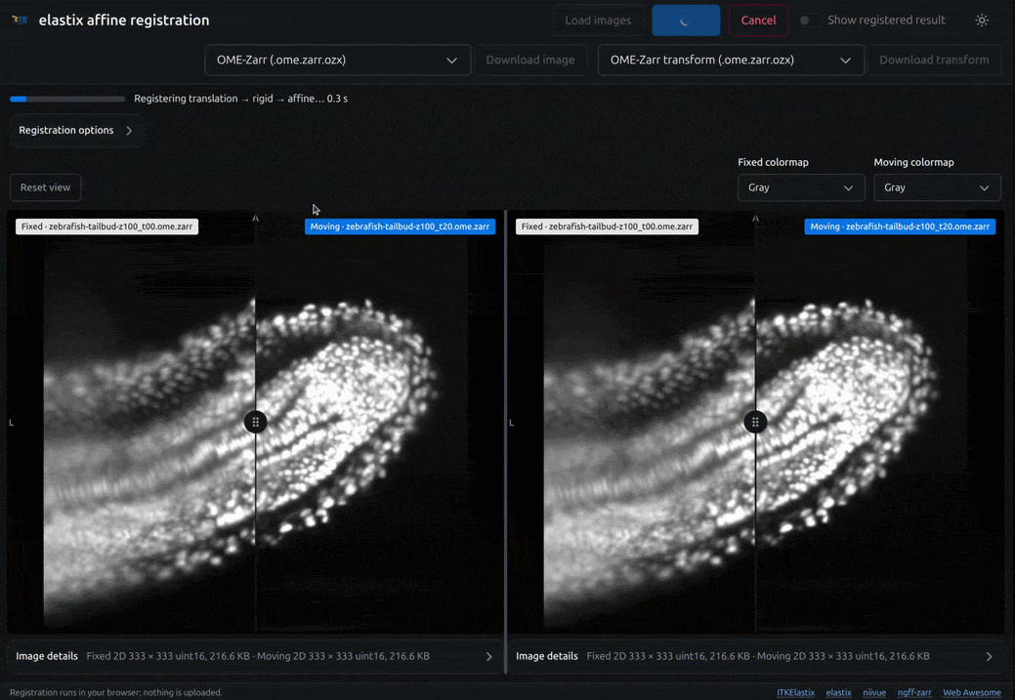Cancel the running registration

758,21
